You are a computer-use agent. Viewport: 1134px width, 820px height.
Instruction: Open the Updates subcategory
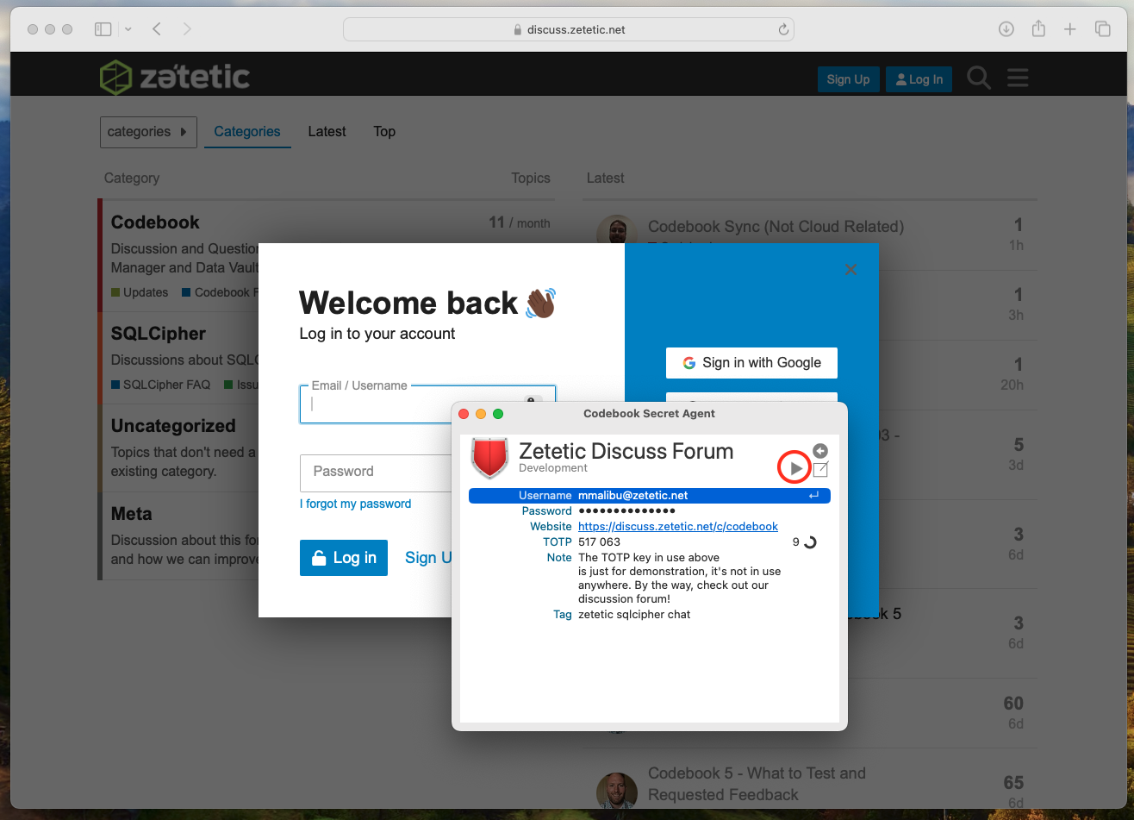[140, 292]
